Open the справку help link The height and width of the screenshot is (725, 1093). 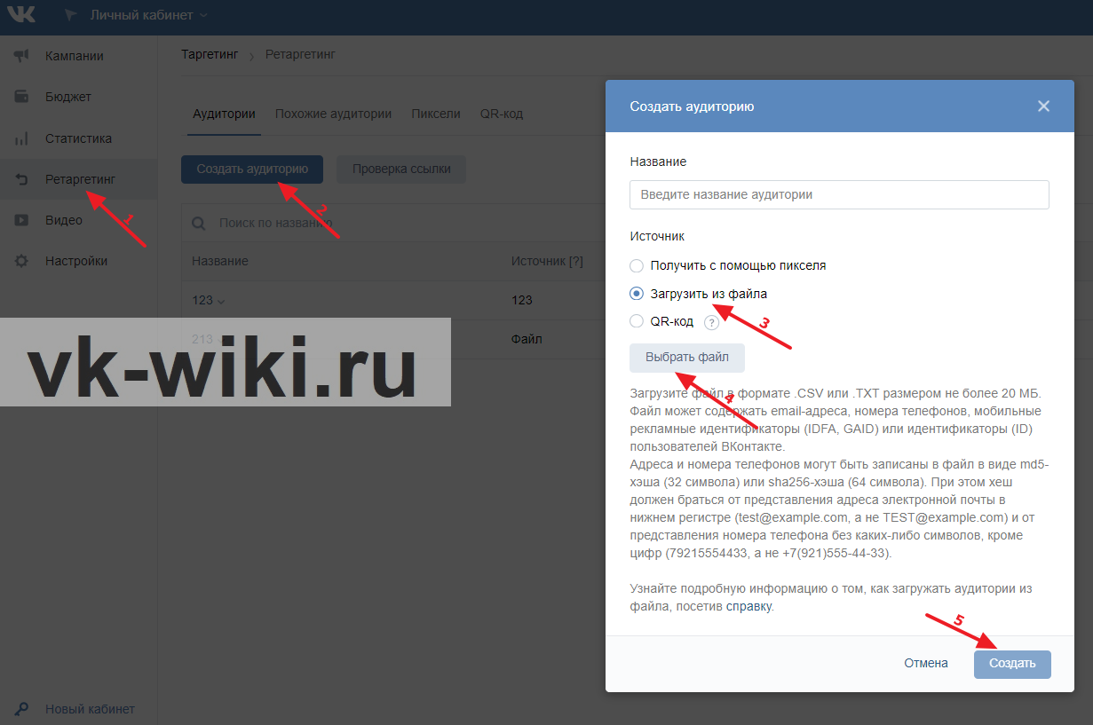(748, 607)
